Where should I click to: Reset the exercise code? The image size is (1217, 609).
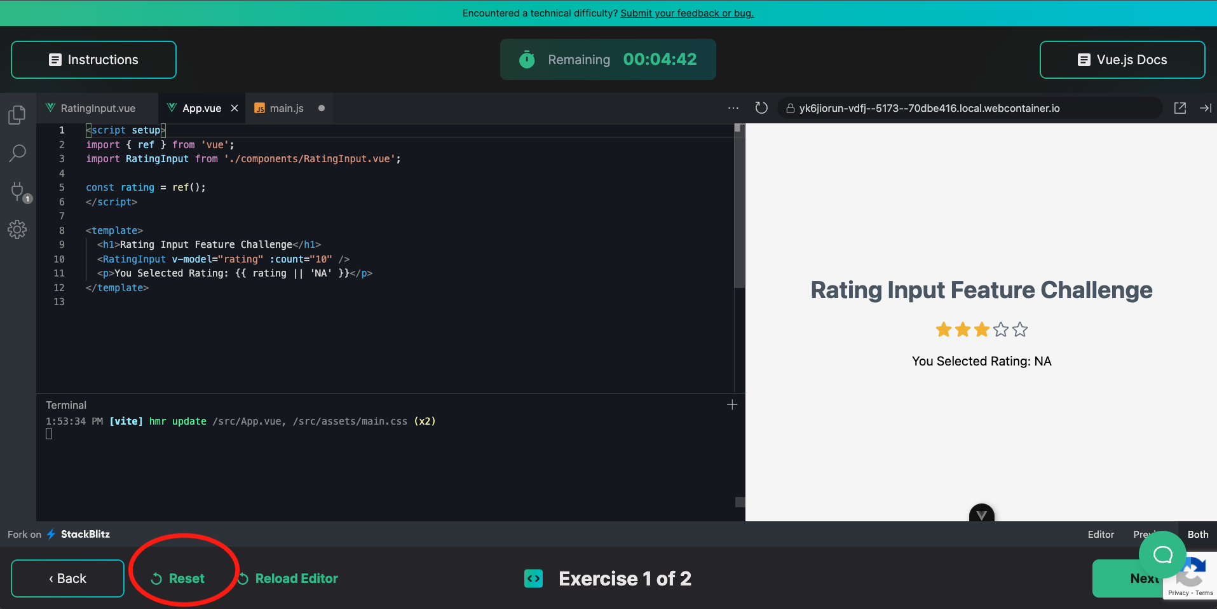(x=178, y=578)
